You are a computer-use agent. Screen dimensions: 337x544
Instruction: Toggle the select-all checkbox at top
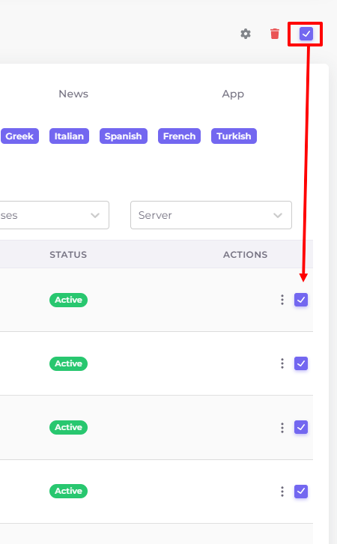click(x=306, y=34)
